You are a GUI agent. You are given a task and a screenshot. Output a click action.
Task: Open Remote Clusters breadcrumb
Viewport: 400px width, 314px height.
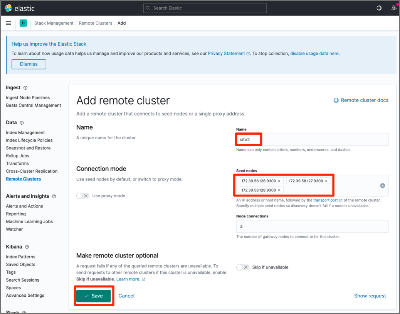(95, 23)
